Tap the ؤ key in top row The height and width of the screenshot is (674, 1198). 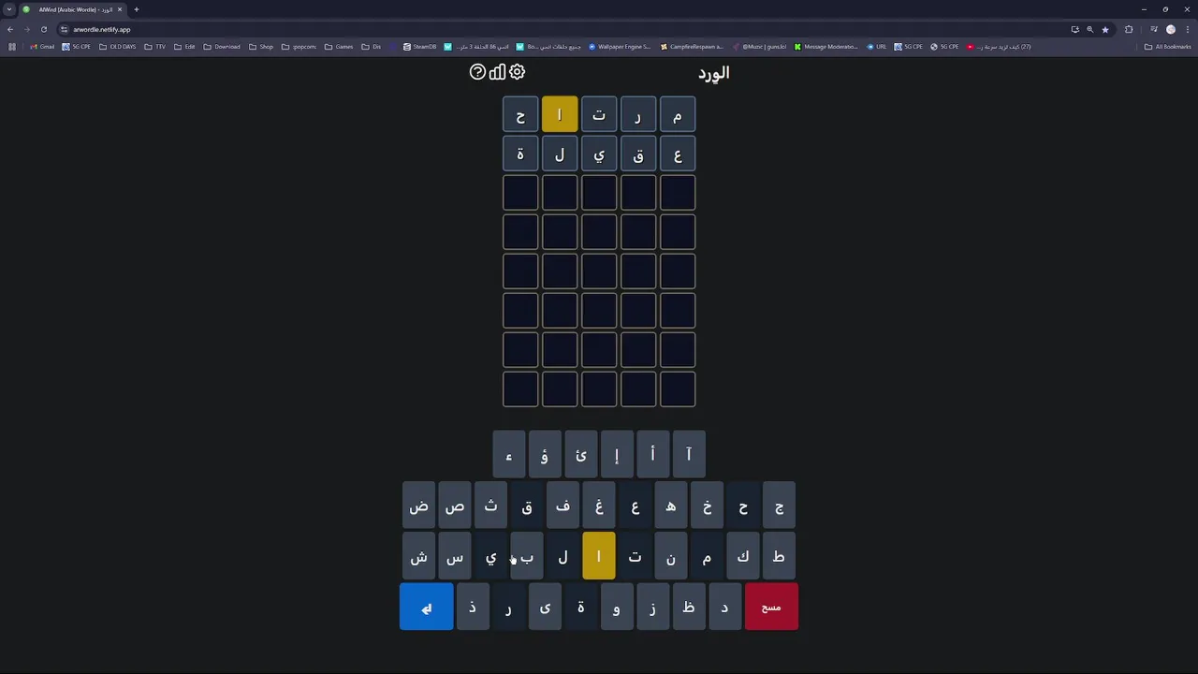pos(545,454)
